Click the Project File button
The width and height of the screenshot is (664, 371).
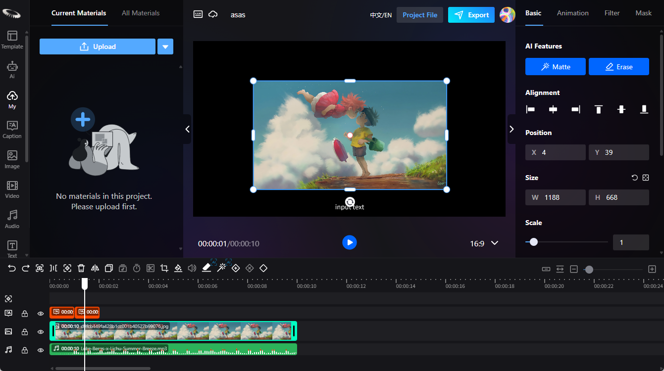420,15
